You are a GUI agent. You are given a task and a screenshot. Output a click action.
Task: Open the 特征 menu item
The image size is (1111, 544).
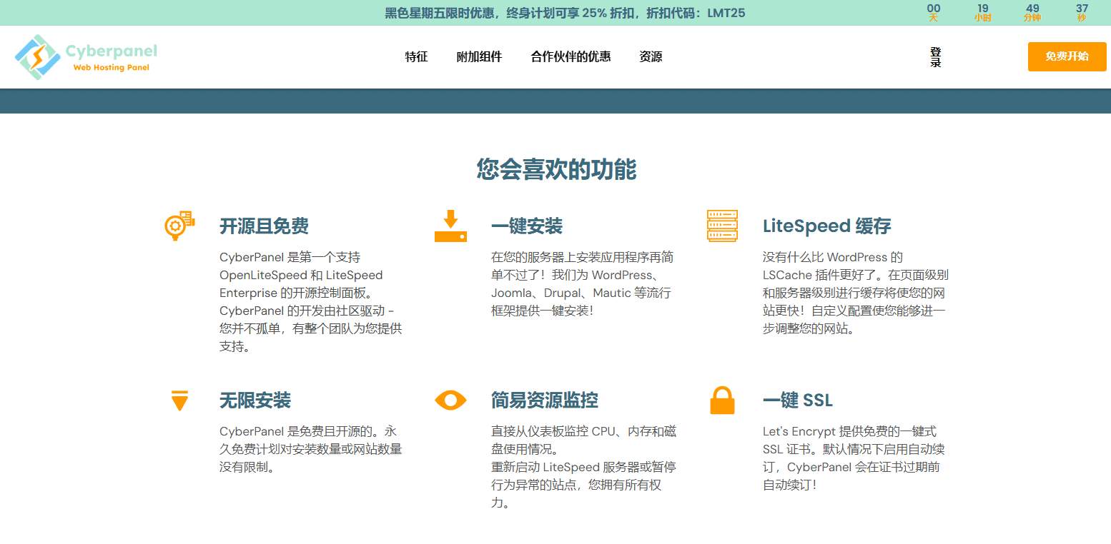click(x=416, y=57)
